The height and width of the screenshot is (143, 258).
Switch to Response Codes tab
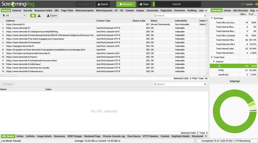tap(43, 11)
